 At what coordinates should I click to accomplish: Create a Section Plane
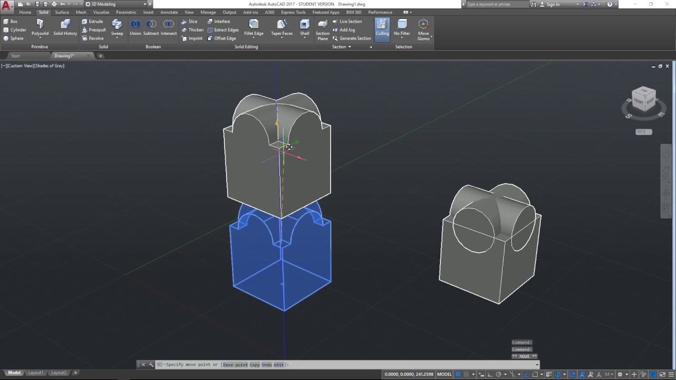[323, 30]
